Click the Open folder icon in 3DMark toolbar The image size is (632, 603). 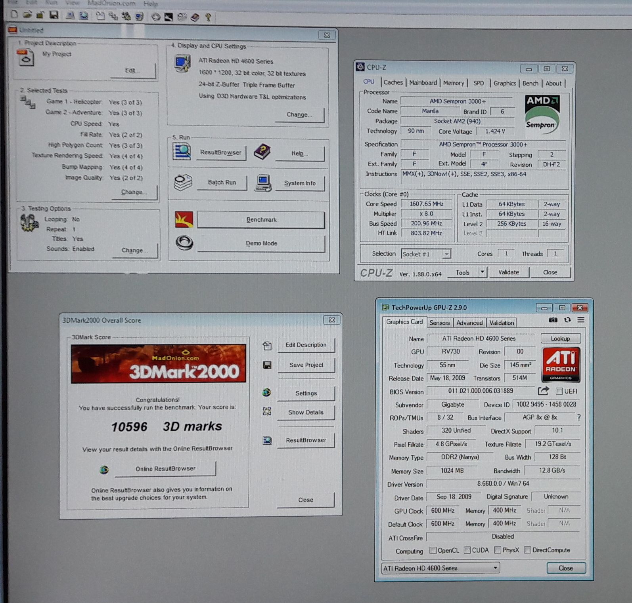[27, 15]
